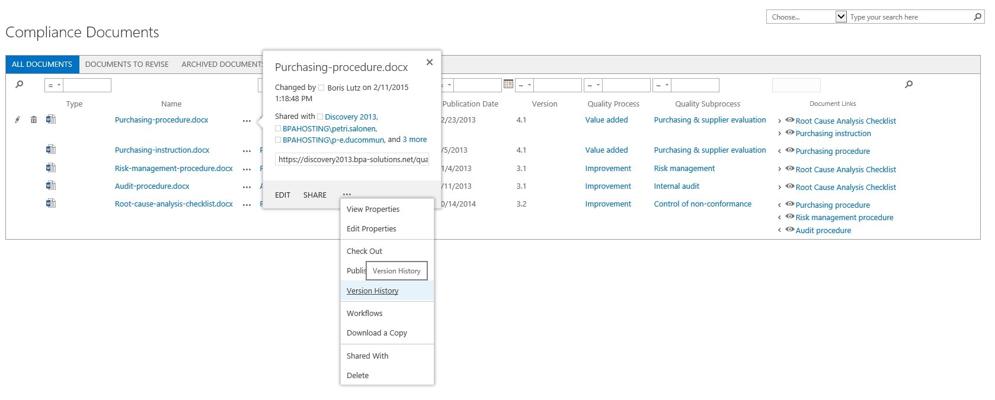The width and height of the screenshot is (995, 400).
Task: Open the ellipsis for Audit-procedure.docx
Action: click(247, 187)
